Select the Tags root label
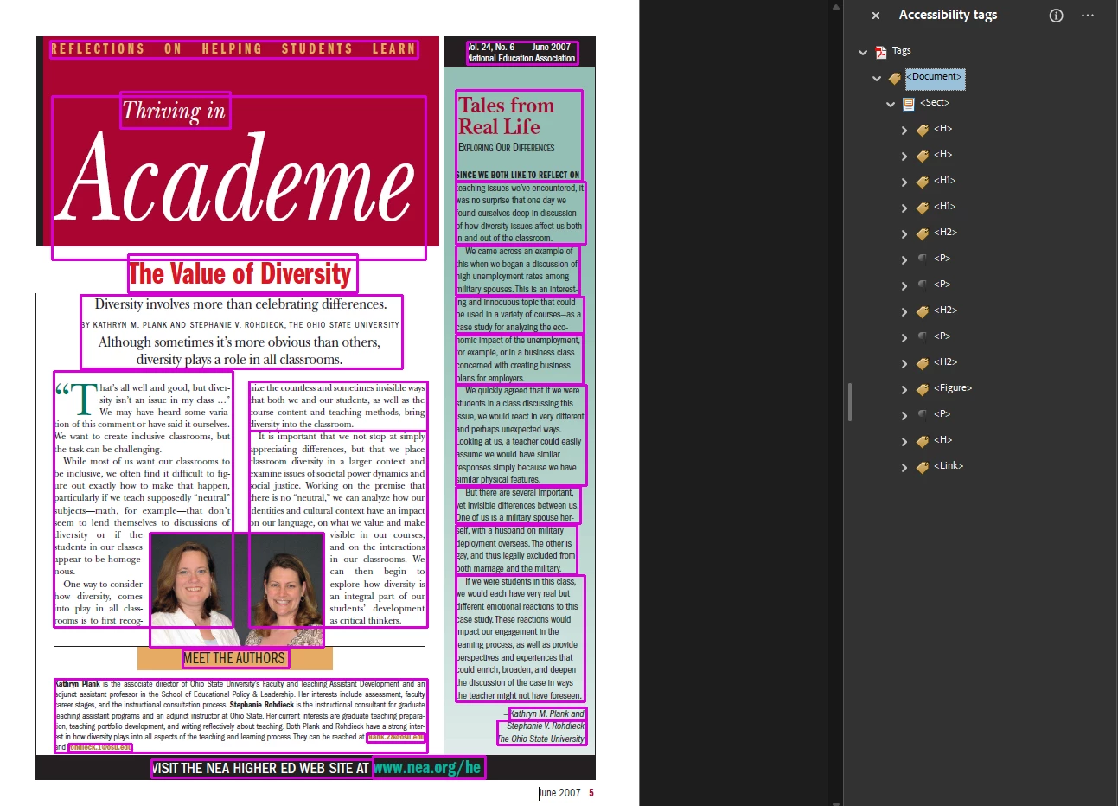Screen dimensions: 1118x806 pos(902,51)
